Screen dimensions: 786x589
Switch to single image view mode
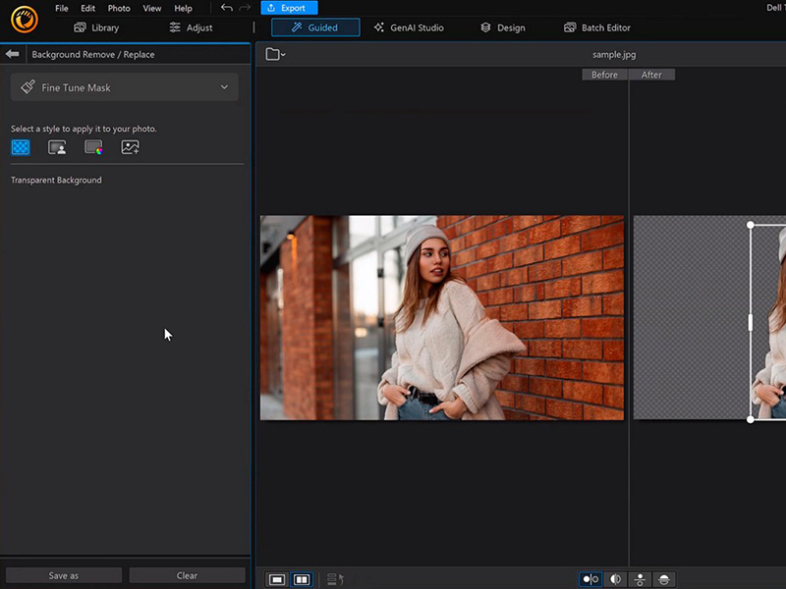277,579
